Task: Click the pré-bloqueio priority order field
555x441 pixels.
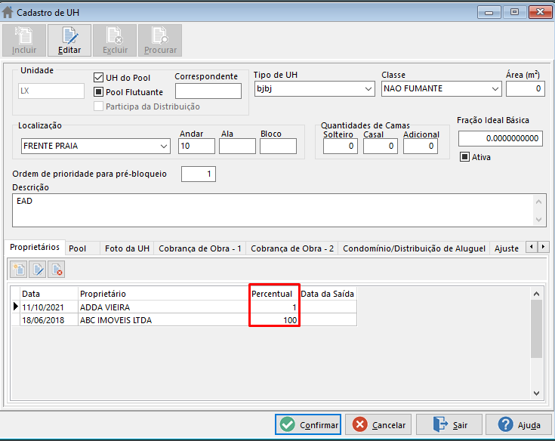Action: click(x=198, y=174)
